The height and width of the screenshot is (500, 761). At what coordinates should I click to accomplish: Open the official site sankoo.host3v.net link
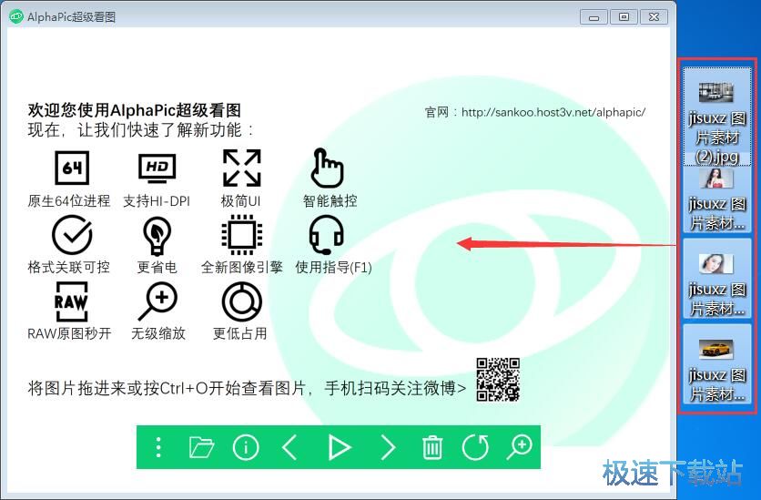(553, 112)
